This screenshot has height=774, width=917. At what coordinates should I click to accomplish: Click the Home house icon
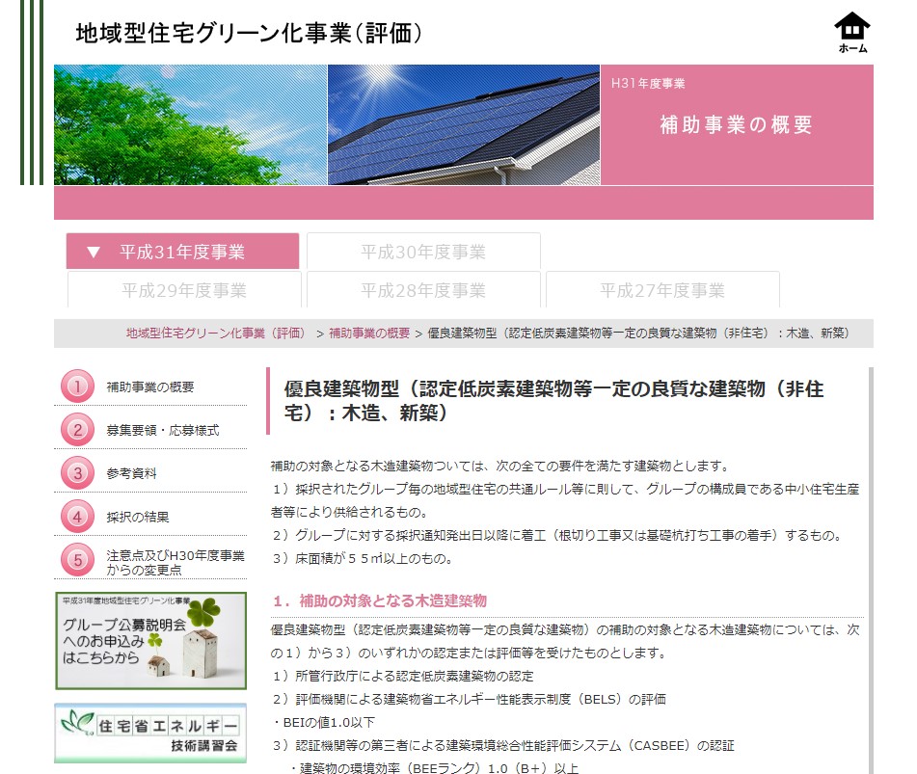[851, 32]
